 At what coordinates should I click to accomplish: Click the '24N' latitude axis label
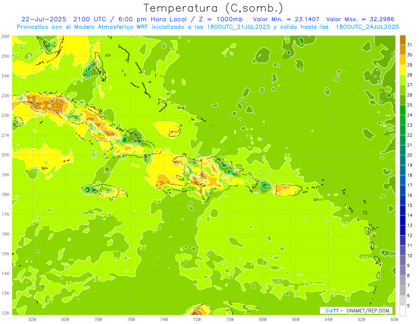click(5, 76)
